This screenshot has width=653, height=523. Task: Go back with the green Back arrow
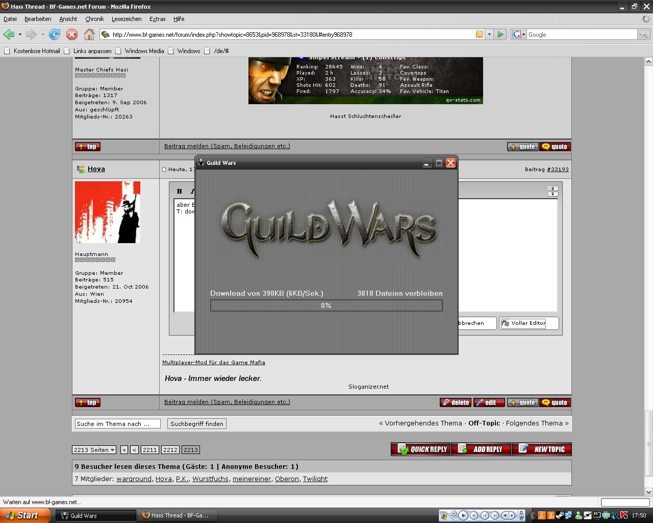tap(8, 34)
